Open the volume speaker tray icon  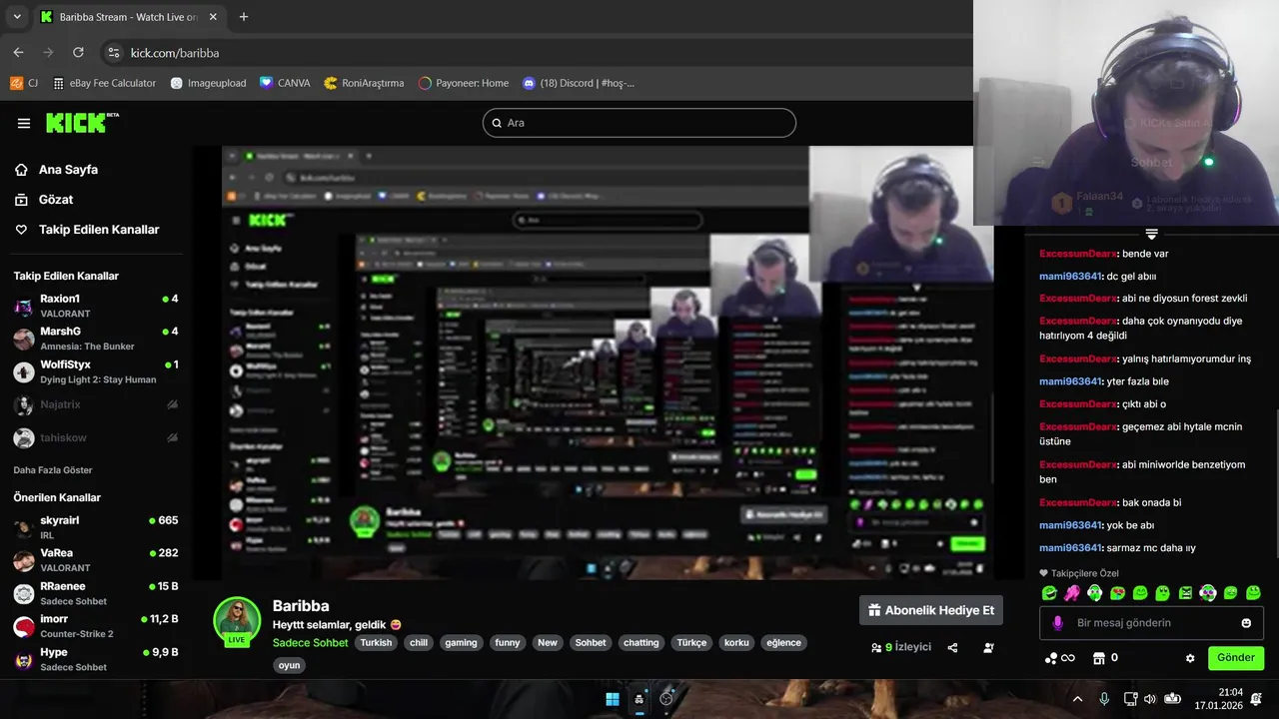[1150, 699]
